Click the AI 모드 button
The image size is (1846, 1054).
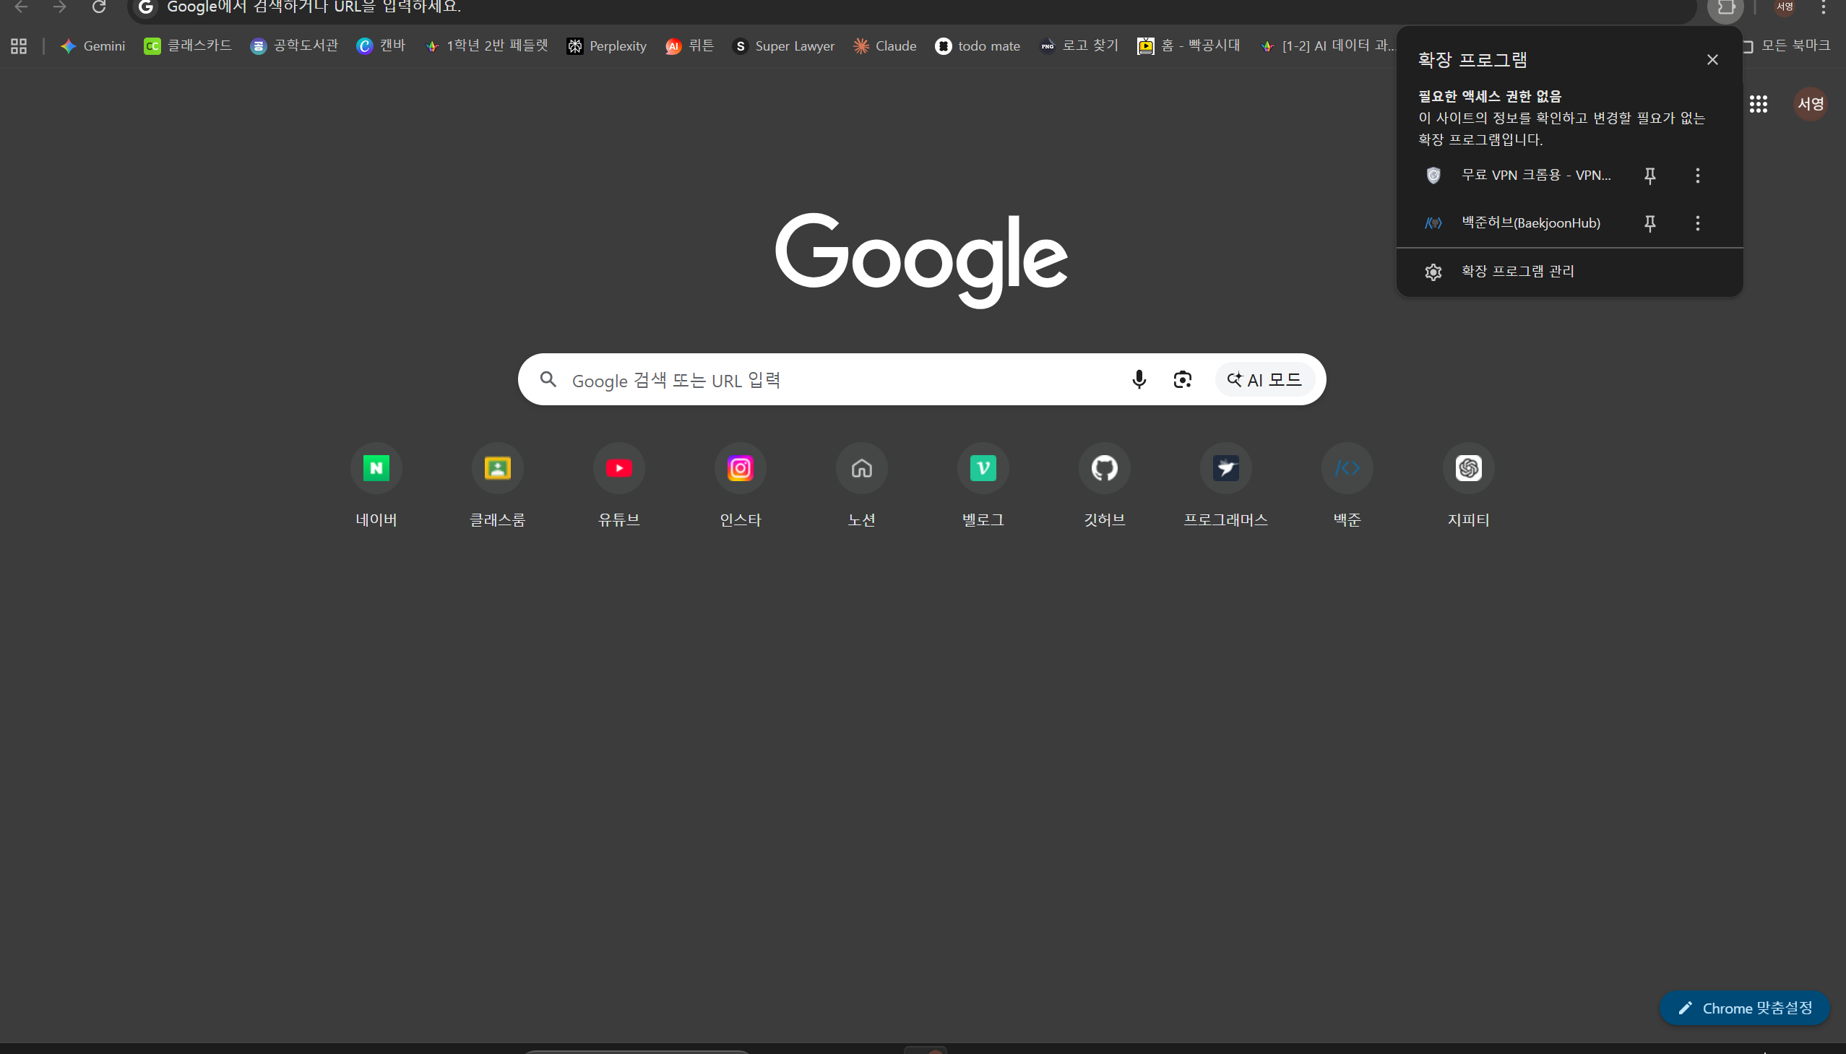pyautogui.click(x=1264, y=379)
